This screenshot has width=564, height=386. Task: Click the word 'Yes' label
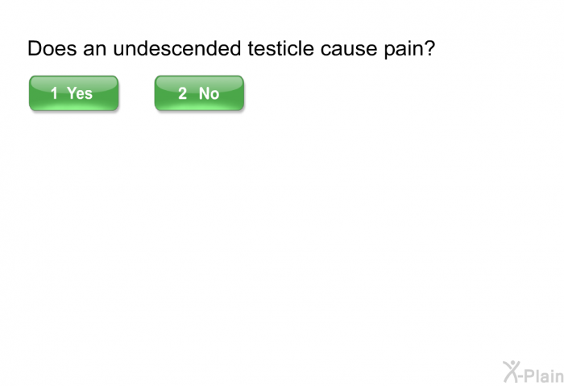coord(80,93)
